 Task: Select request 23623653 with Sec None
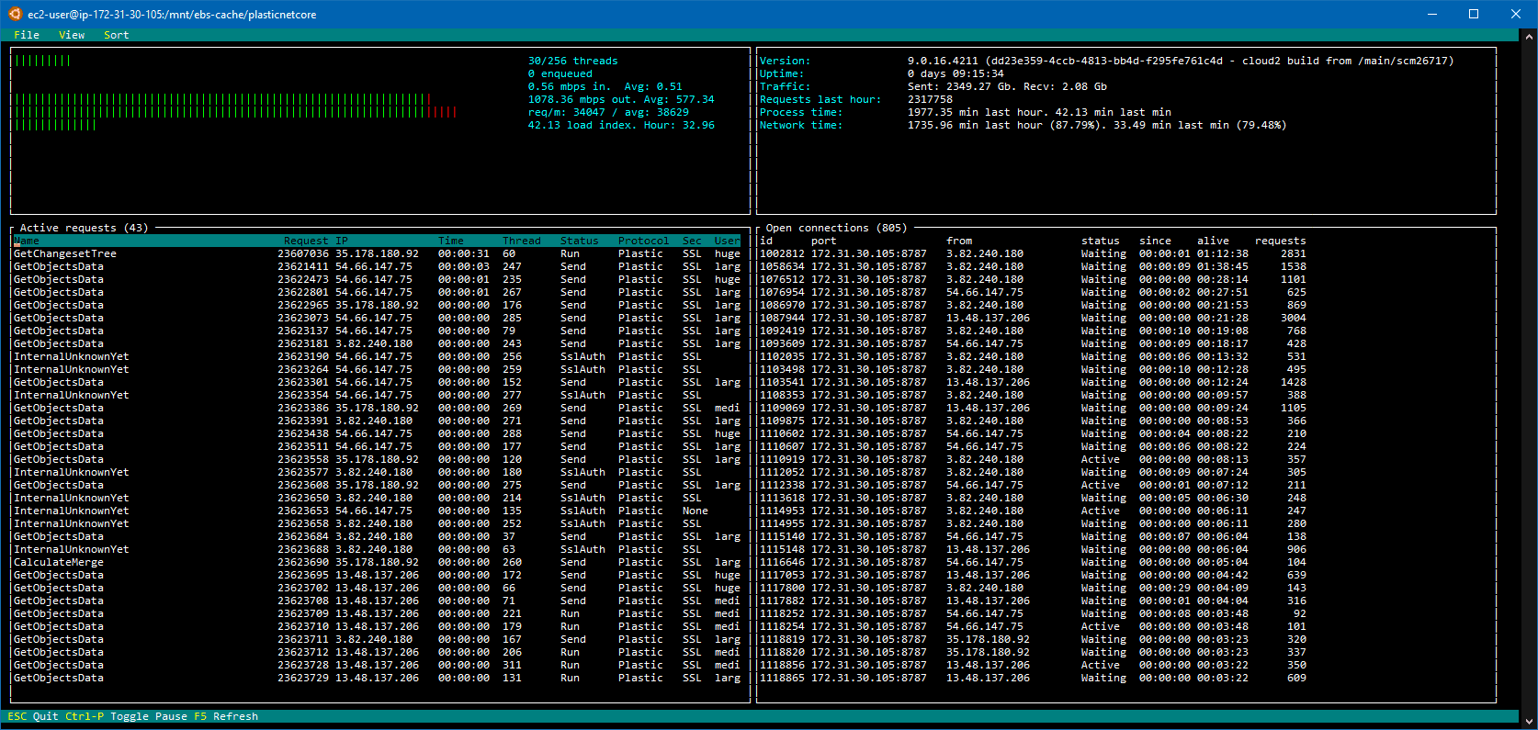pos(378,511)
